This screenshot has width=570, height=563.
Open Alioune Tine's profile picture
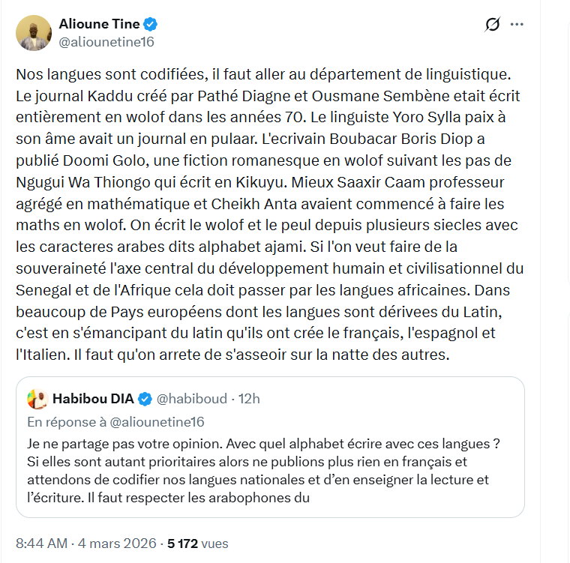[34, 32]
